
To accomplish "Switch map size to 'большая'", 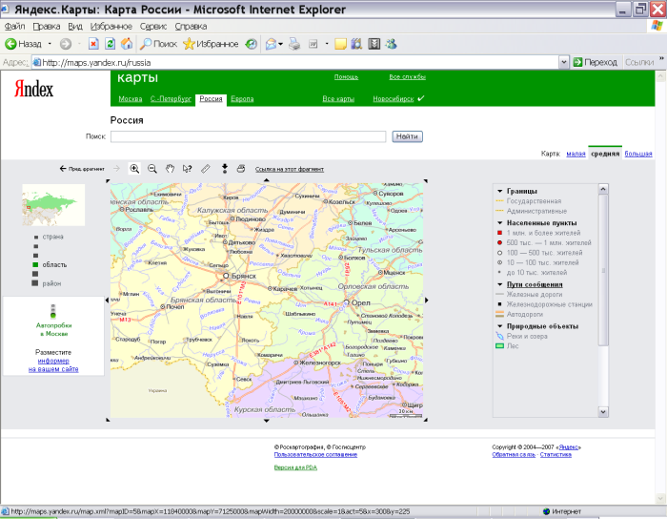I will (638, 153).
